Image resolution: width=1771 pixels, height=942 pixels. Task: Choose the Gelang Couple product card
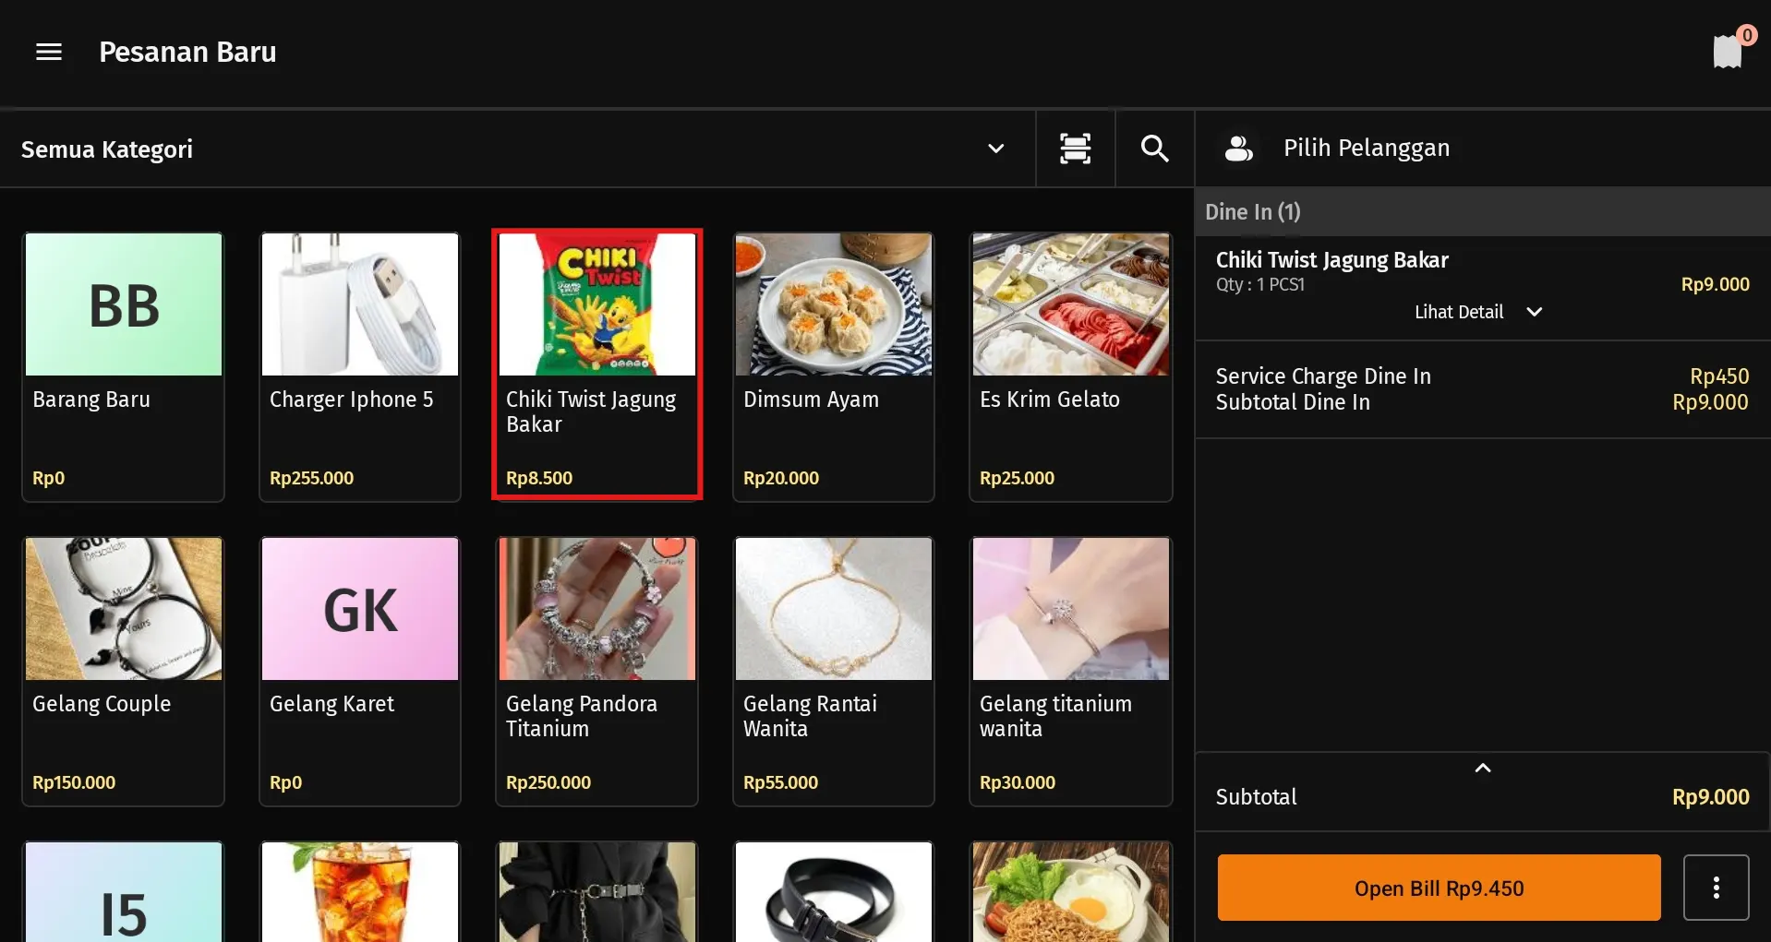click(x=123, y=671)
